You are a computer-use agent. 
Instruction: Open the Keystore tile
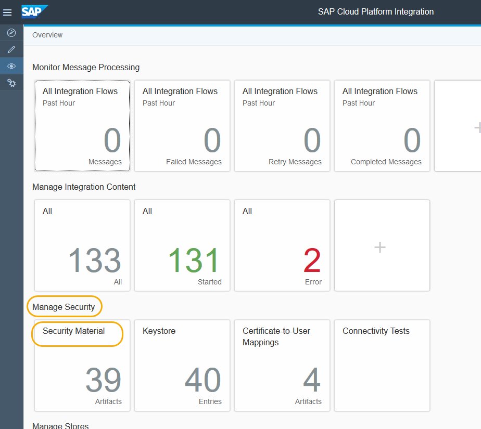[x=182, y=365]
